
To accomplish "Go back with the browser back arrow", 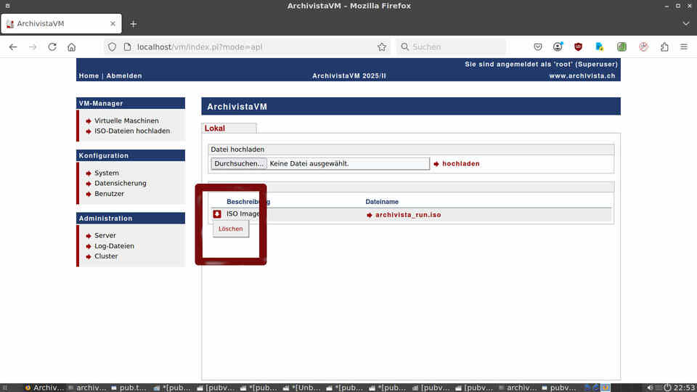I will click(x=13, y=46).
